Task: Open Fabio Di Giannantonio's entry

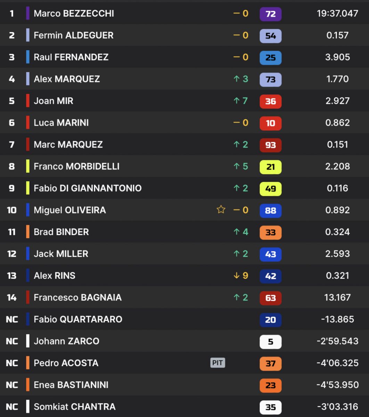Action: pos(88,188)
